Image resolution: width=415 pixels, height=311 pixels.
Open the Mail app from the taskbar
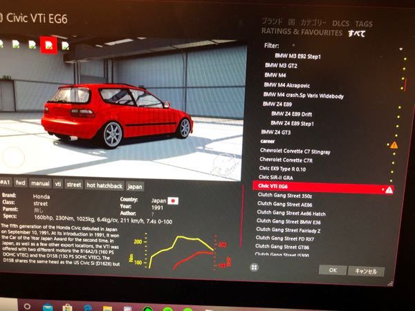48,308
